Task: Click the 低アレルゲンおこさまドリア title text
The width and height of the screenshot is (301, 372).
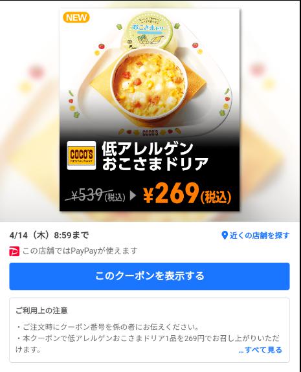Action: [x=155, y=157]
